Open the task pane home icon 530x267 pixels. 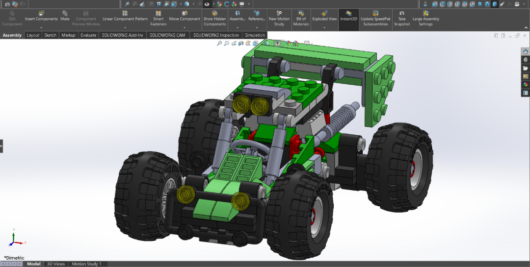coord(525,51)
